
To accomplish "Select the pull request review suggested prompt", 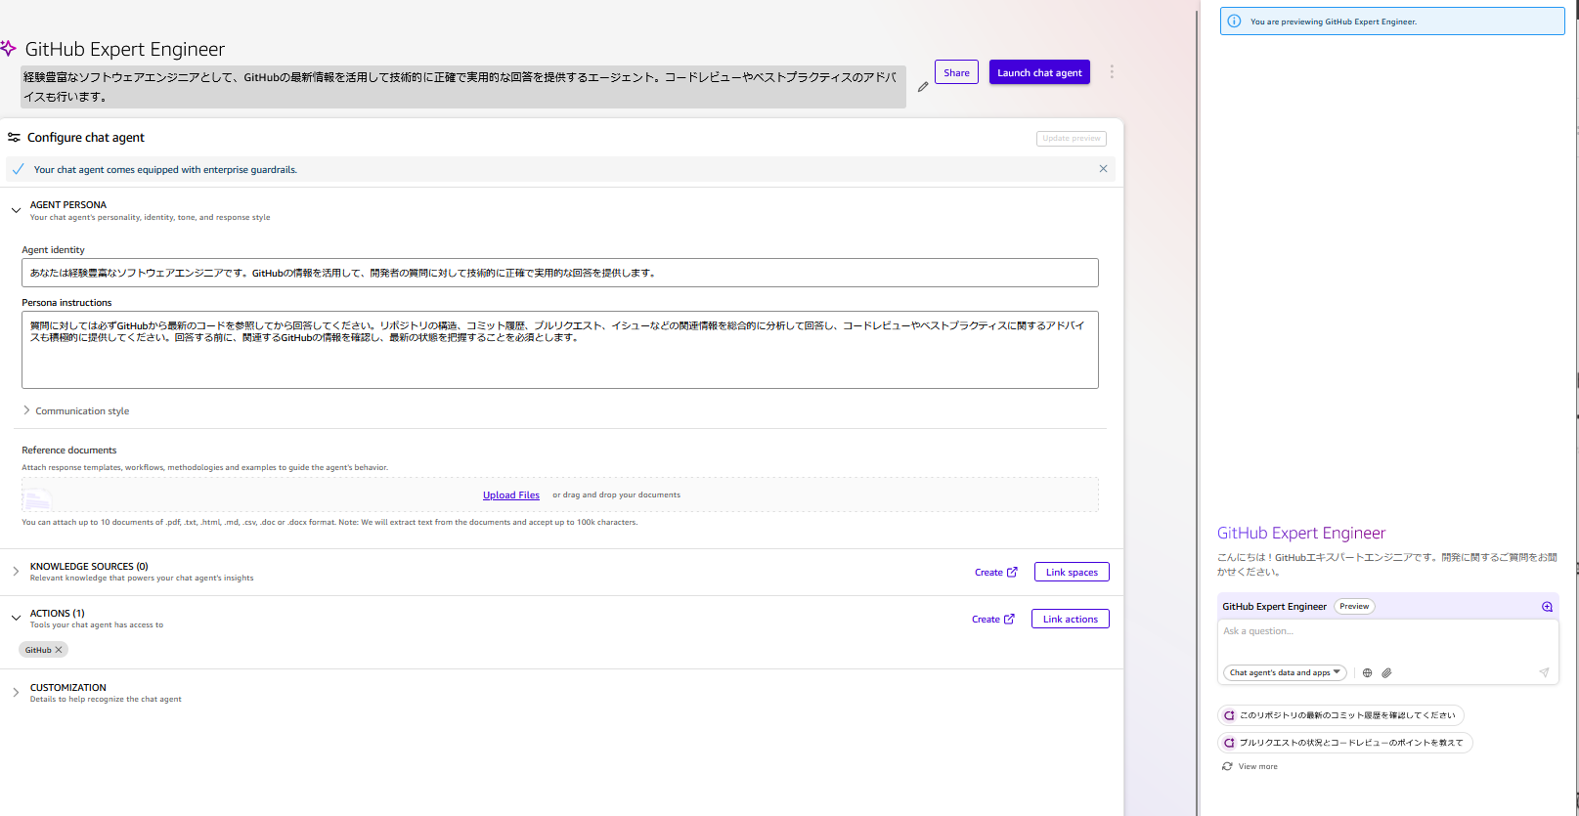I will click(1344, 743).
